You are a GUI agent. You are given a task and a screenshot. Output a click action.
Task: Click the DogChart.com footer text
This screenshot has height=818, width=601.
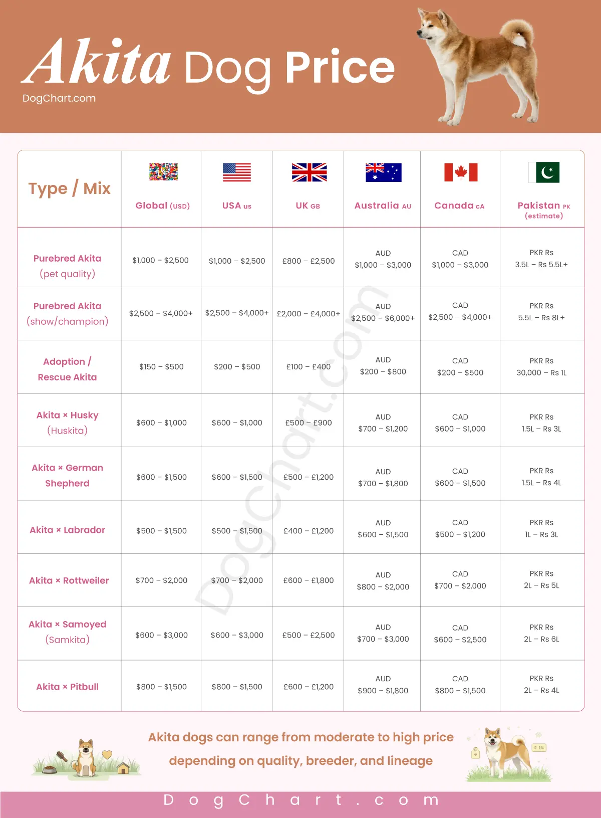coord(301,800)
